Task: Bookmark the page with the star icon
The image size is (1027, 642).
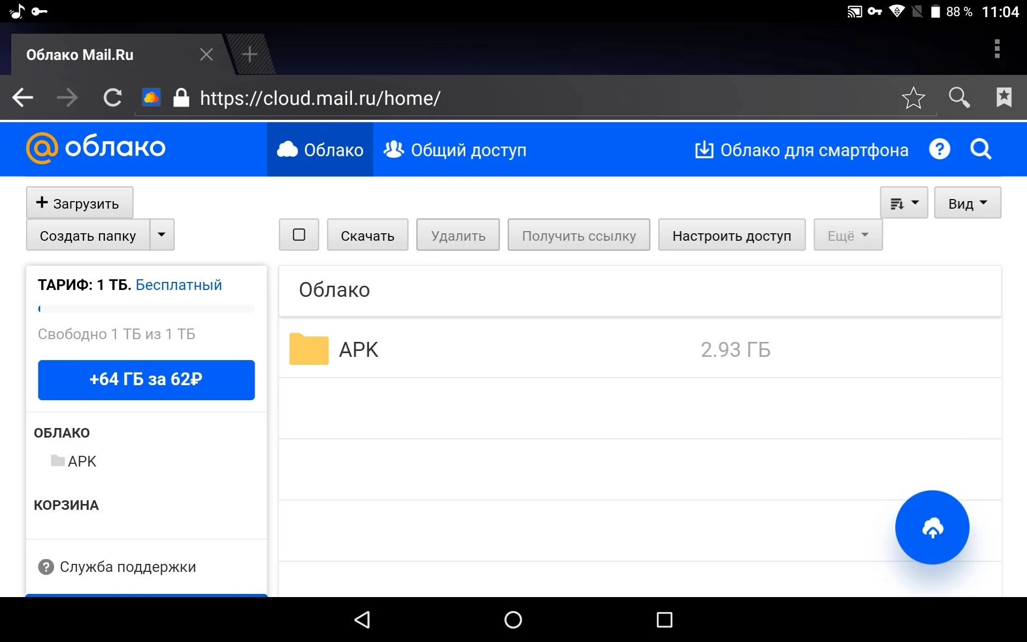Action: coord(913,98)
